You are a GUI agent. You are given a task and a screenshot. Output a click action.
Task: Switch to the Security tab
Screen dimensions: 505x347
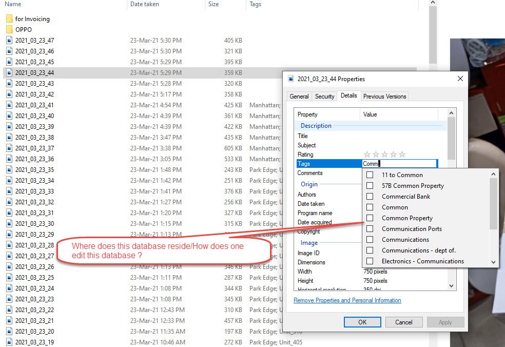[324, 96]
